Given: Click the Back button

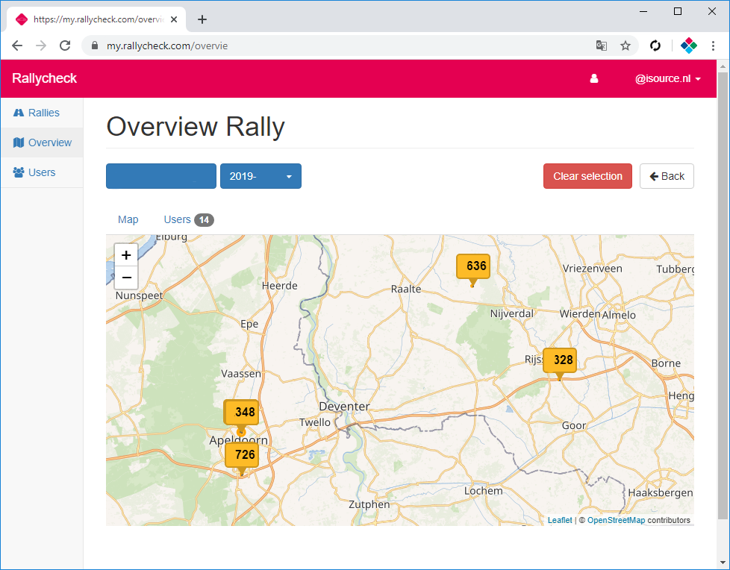Looking at the screenshot, I should click(667, 176).
